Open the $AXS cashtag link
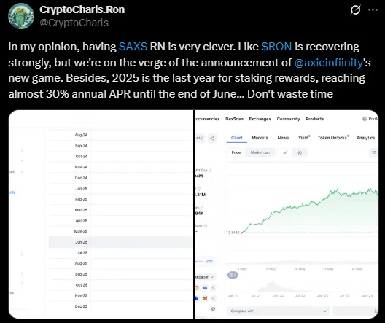The image size is (385, 323). pyautogui.click(x=133, y=47)
